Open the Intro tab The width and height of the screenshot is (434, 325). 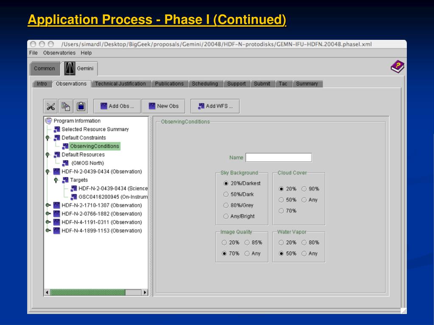tap(42, 84)
